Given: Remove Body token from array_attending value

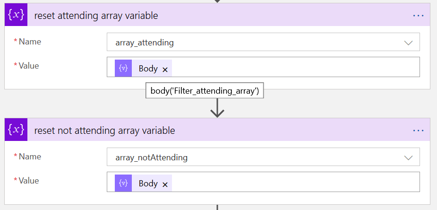Looking at the screenshot, I should point(165,69).
